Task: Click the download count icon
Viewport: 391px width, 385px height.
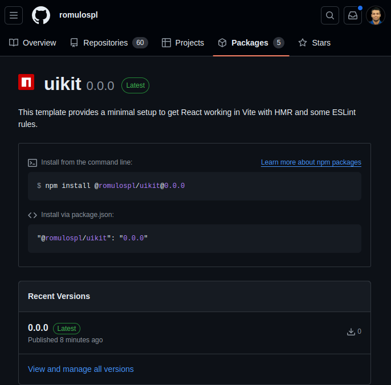Action: point(351,331)
